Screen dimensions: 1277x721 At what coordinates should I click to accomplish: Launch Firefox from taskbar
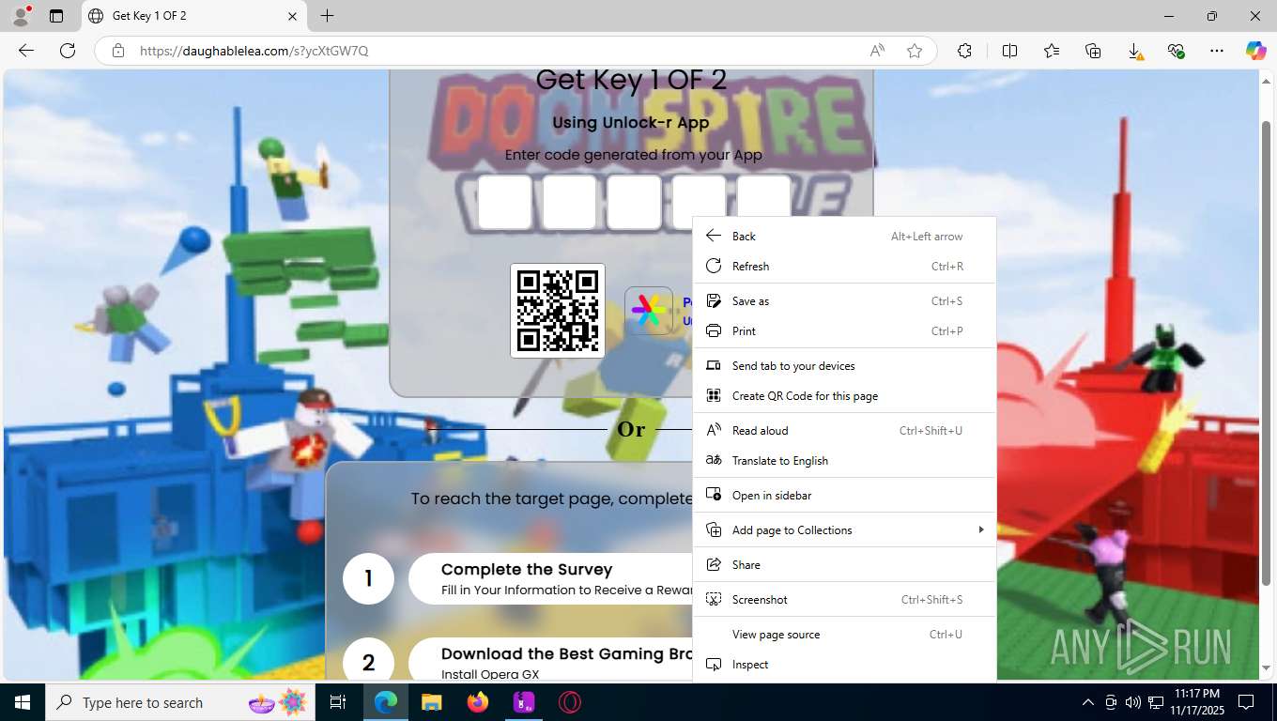click(478, 702)
